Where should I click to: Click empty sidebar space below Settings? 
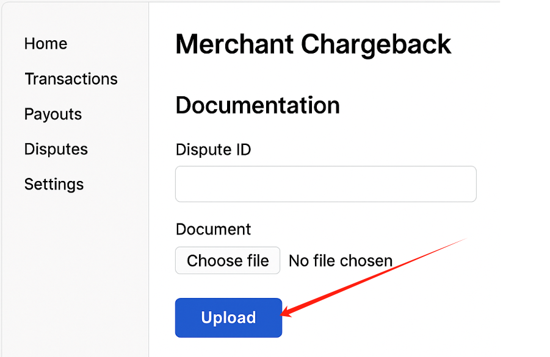pyautogui.click(x=74, y=274)
